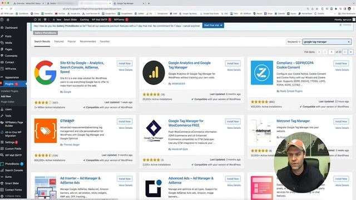The height and width of the screenshot is (200, 356).
Task: Click the WPForms sidebar icon
Action: coord(2,69)
